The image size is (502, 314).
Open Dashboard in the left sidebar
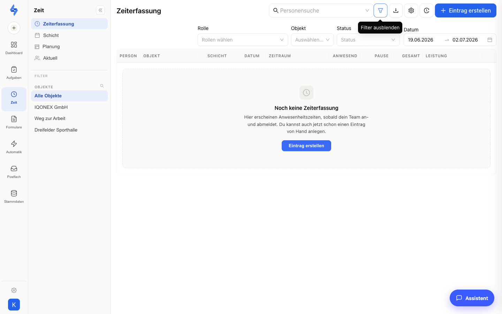14,48
